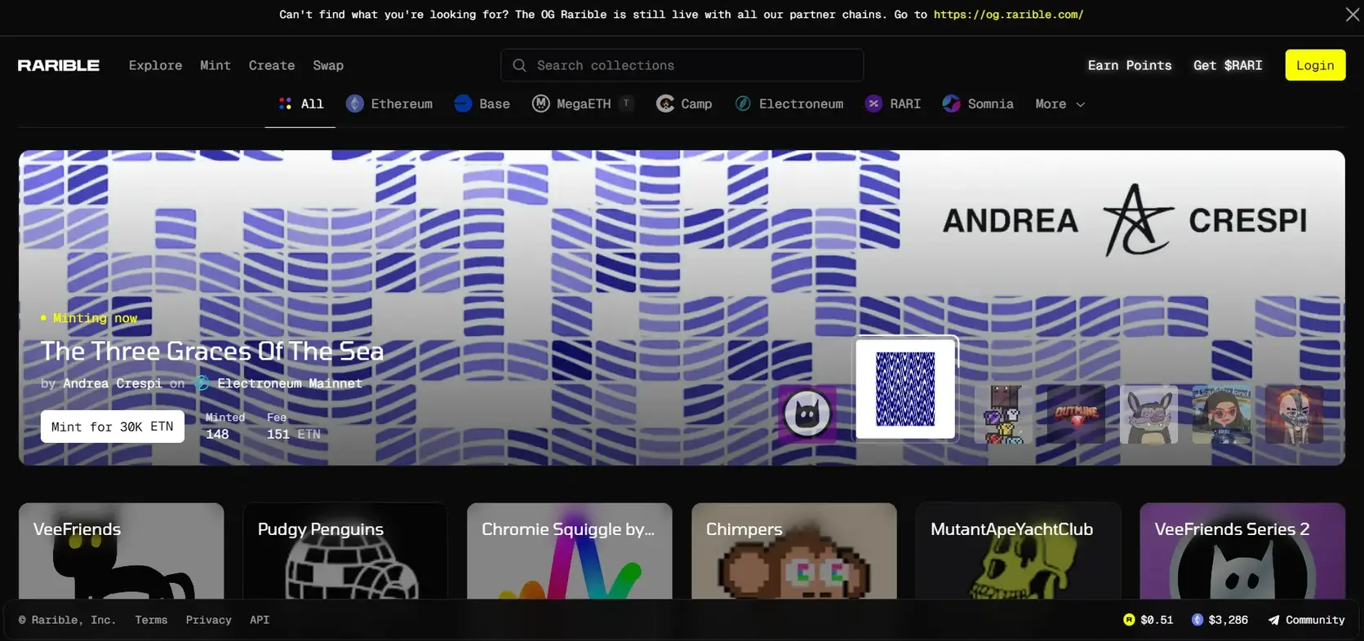Expand the More chains dropdown
The image size is (1364, 641).
1060,104
